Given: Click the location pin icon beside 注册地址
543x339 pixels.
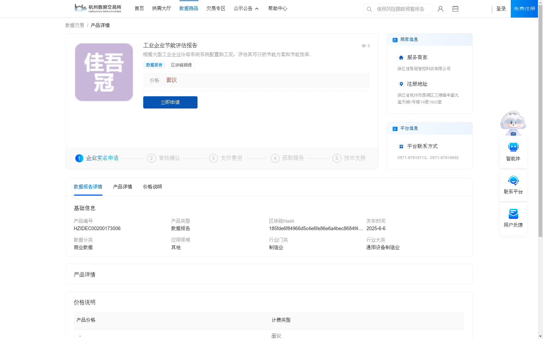Looking at the screenshot, I should (401, 84).
